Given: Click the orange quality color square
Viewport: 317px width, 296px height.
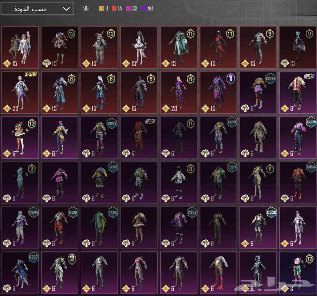Looking at the screenshot, I should (x=101, y=8).
